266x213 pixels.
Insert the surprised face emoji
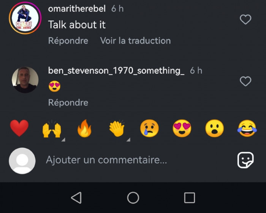click(214, 129)
